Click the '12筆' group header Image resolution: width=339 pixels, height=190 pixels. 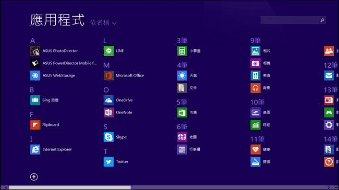pos(331,65)
